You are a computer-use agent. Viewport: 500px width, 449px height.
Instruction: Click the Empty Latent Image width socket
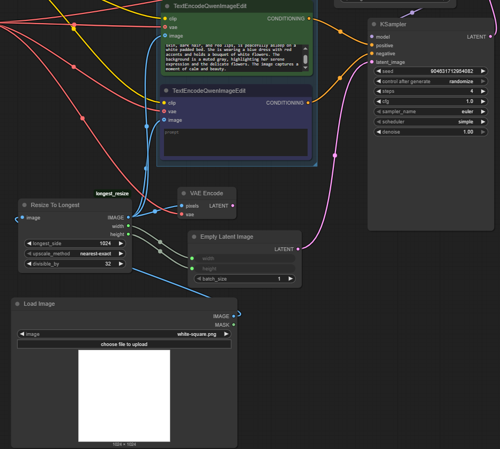tap(192, 259)
